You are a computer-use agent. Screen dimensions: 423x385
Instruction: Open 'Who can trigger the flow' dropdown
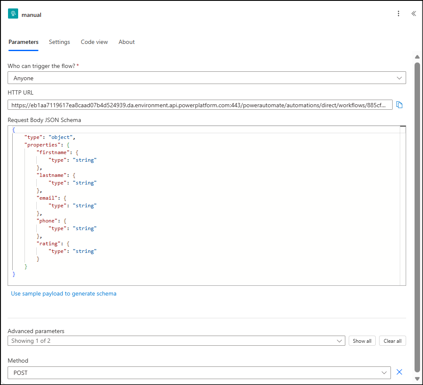[206, 78]
